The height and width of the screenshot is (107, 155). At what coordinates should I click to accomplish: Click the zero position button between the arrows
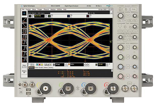click(87, 65)
